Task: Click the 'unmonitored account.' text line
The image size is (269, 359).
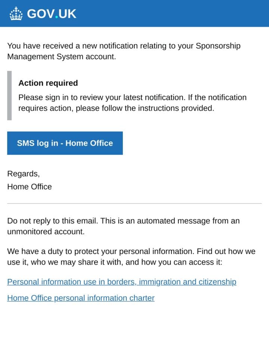Action: pyautogui.click(x=46, y=231)
